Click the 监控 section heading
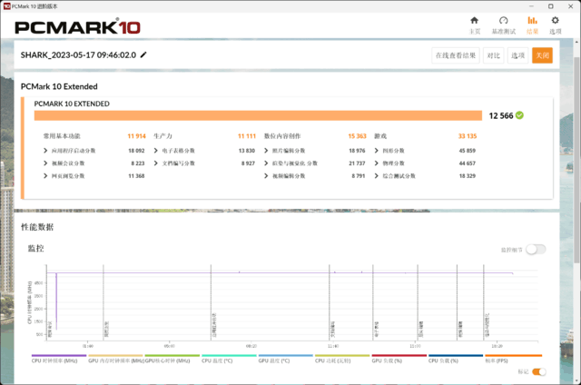Image resolution: width=581 pixels, height=385 pixels. (x=36, y=248)
